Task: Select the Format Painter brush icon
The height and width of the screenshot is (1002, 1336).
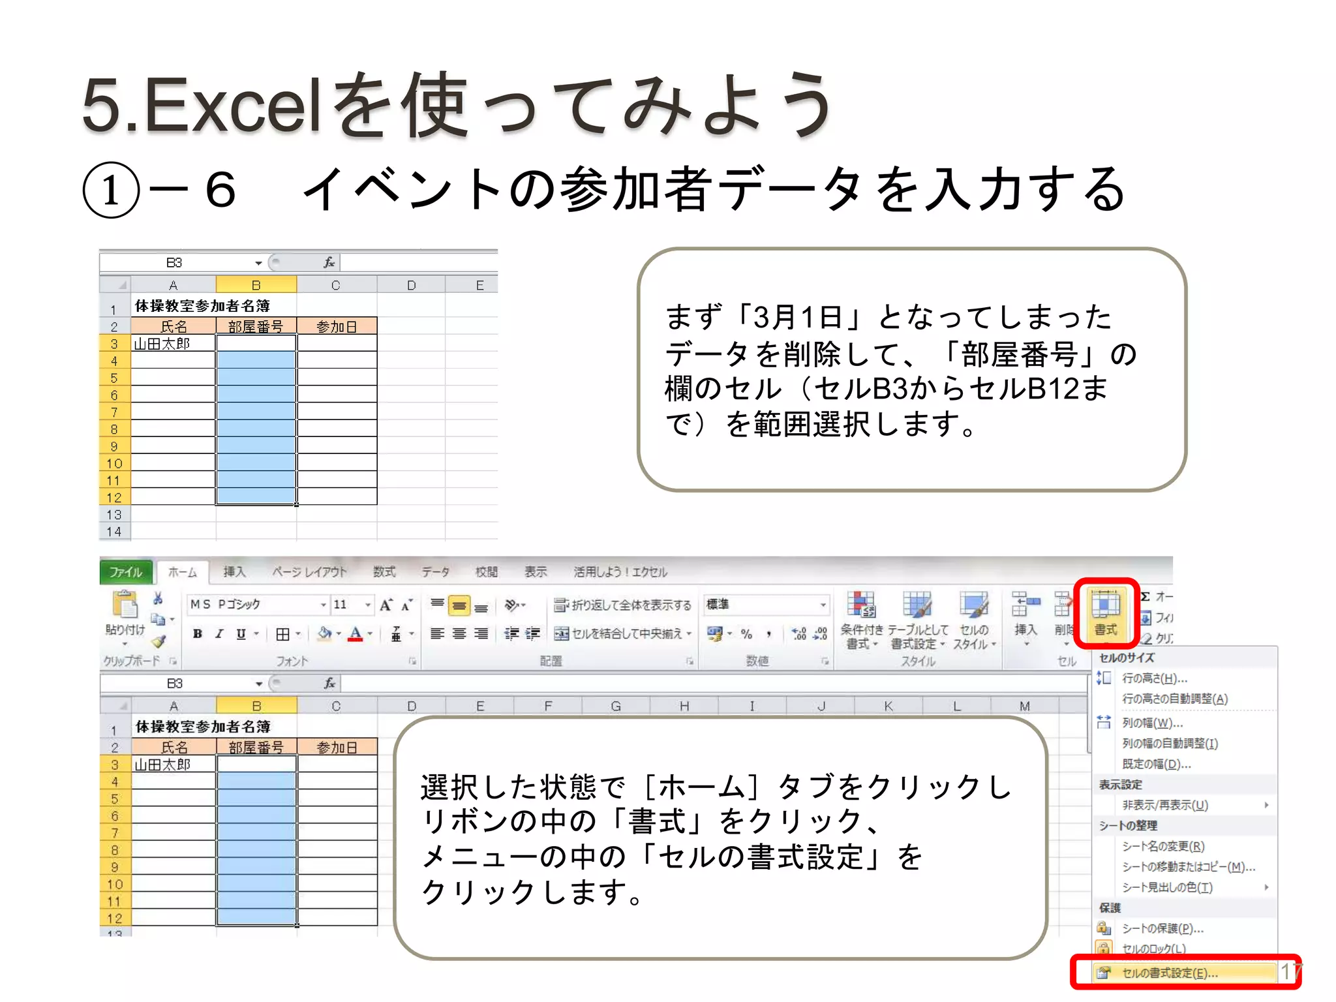Action: pyautogui.click(x=159, y=641)
